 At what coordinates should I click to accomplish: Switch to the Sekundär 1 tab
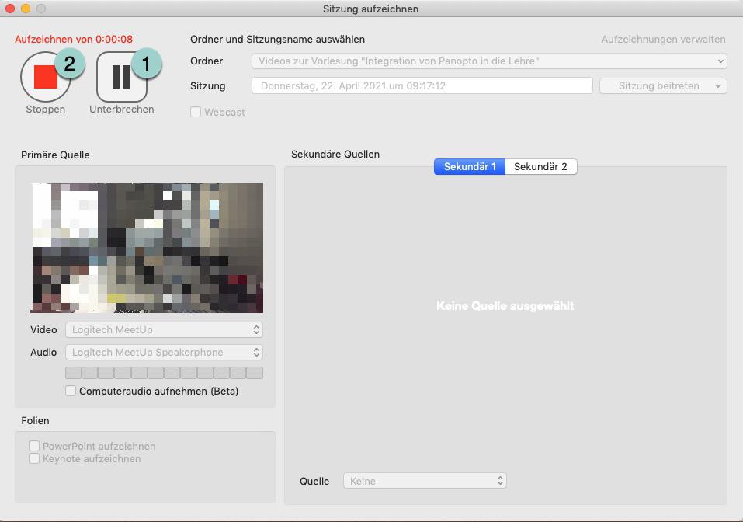coord(470,166)
